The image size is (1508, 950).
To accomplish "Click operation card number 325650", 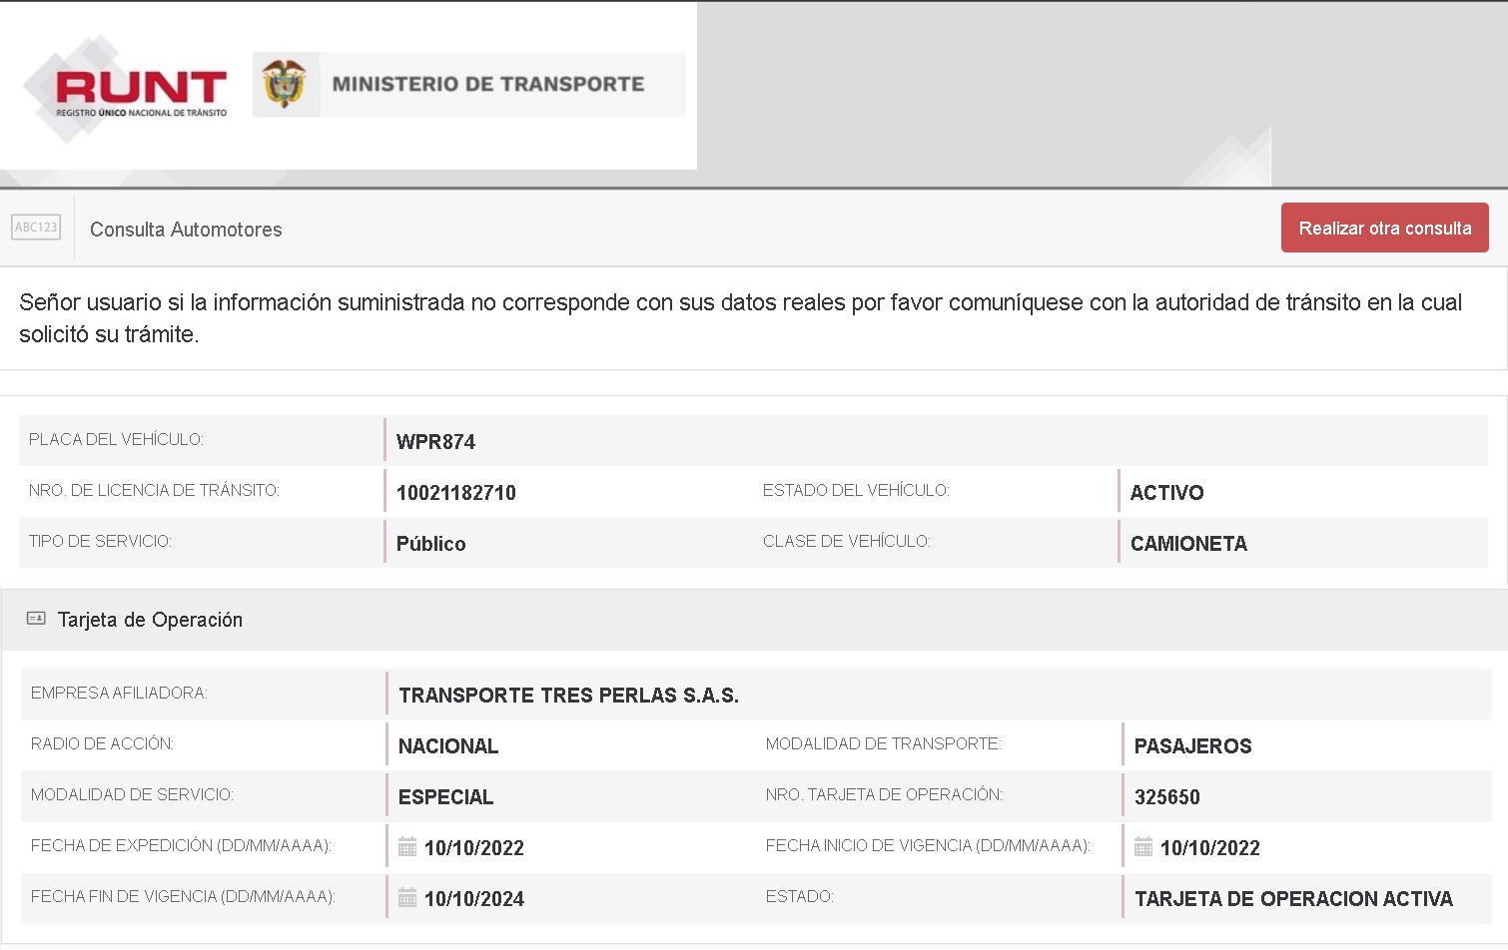I will (1166, 797).
